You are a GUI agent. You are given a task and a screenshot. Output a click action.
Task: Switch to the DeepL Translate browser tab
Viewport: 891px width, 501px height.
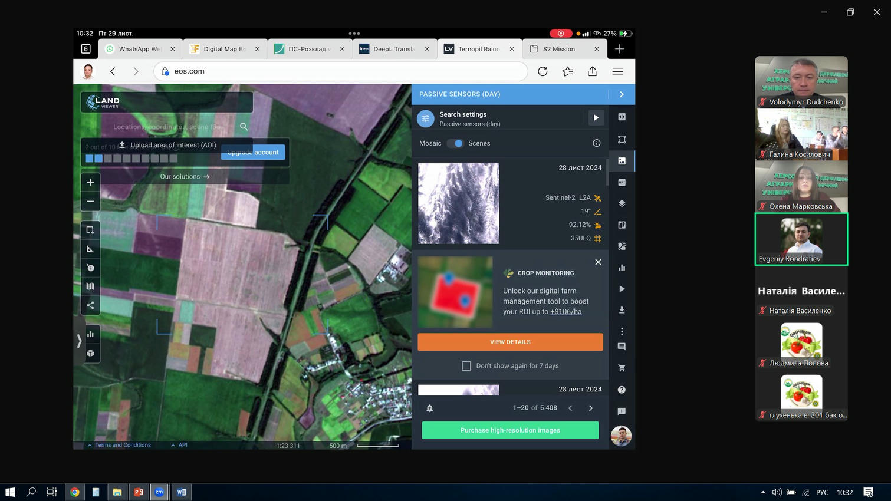click(x=394, y=49)
